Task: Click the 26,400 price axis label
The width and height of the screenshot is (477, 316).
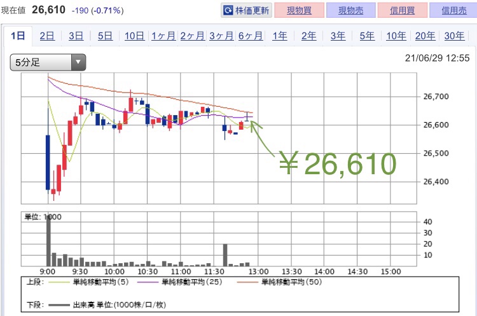Action: click(436, 182)
